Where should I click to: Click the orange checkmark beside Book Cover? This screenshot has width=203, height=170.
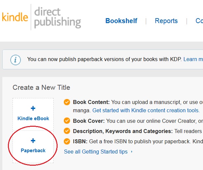pyautogui.click(x=67, y=121)
